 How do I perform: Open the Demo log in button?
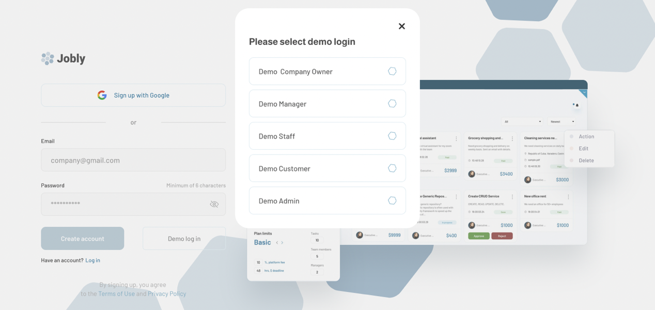coord(184,238)
